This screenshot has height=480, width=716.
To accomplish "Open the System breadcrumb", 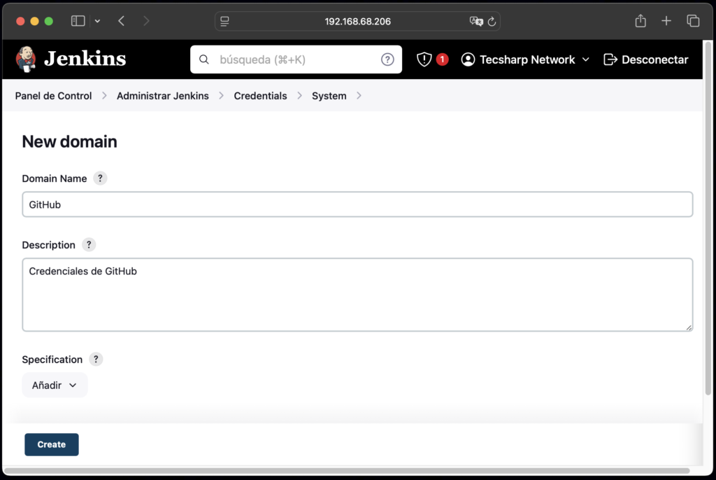I will tap(329, 96).
